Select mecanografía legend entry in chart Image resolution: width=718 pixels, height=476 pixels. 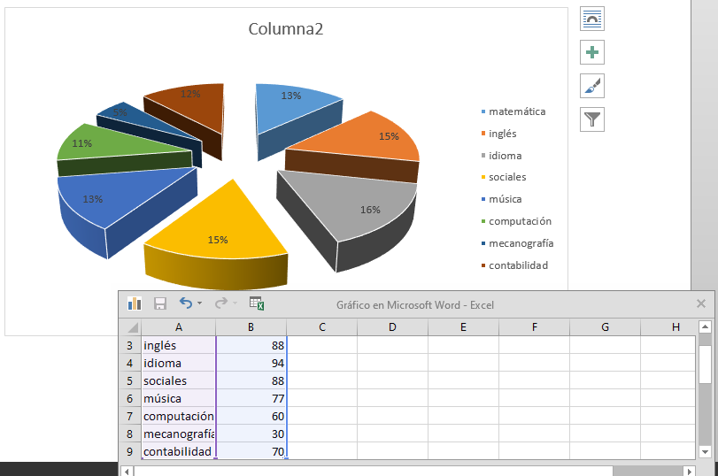pyautogui.click(x=517, y=243)
